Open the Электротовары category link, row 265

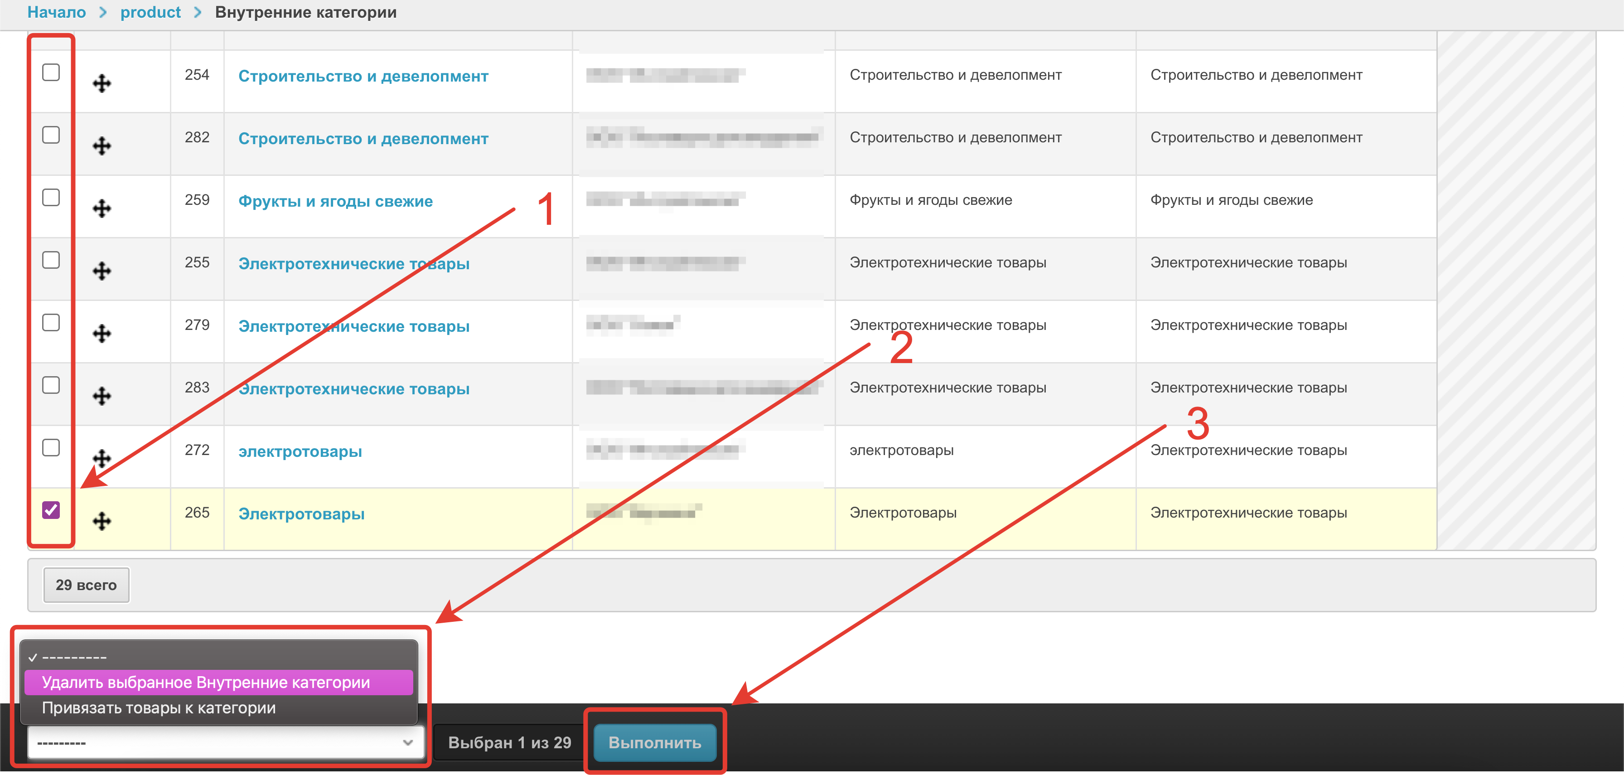point(301,514)
